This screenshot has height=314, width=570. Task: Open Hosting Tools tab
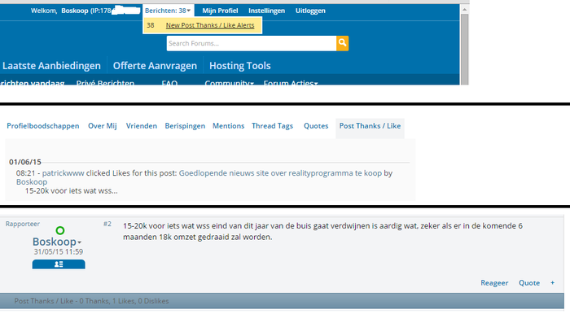[x=240, y=66]
